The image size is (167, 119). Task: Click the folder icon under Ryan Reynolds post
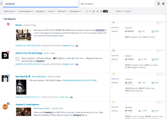pyautogui.click(x=71, y=97)
